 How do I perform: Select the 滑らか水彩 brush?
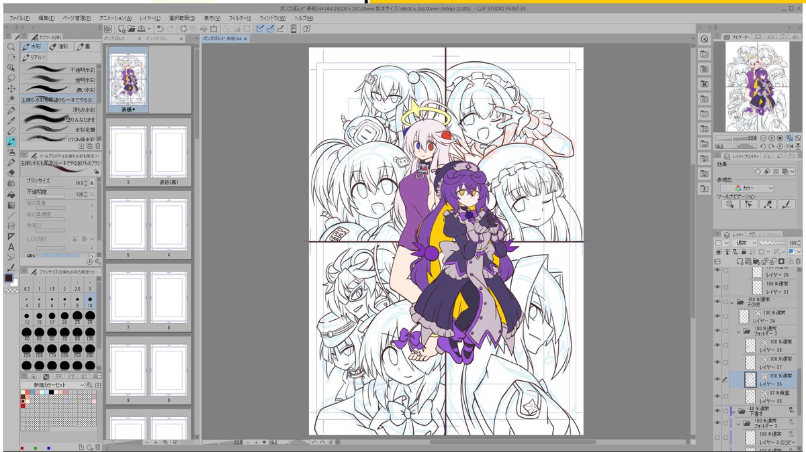59,109
